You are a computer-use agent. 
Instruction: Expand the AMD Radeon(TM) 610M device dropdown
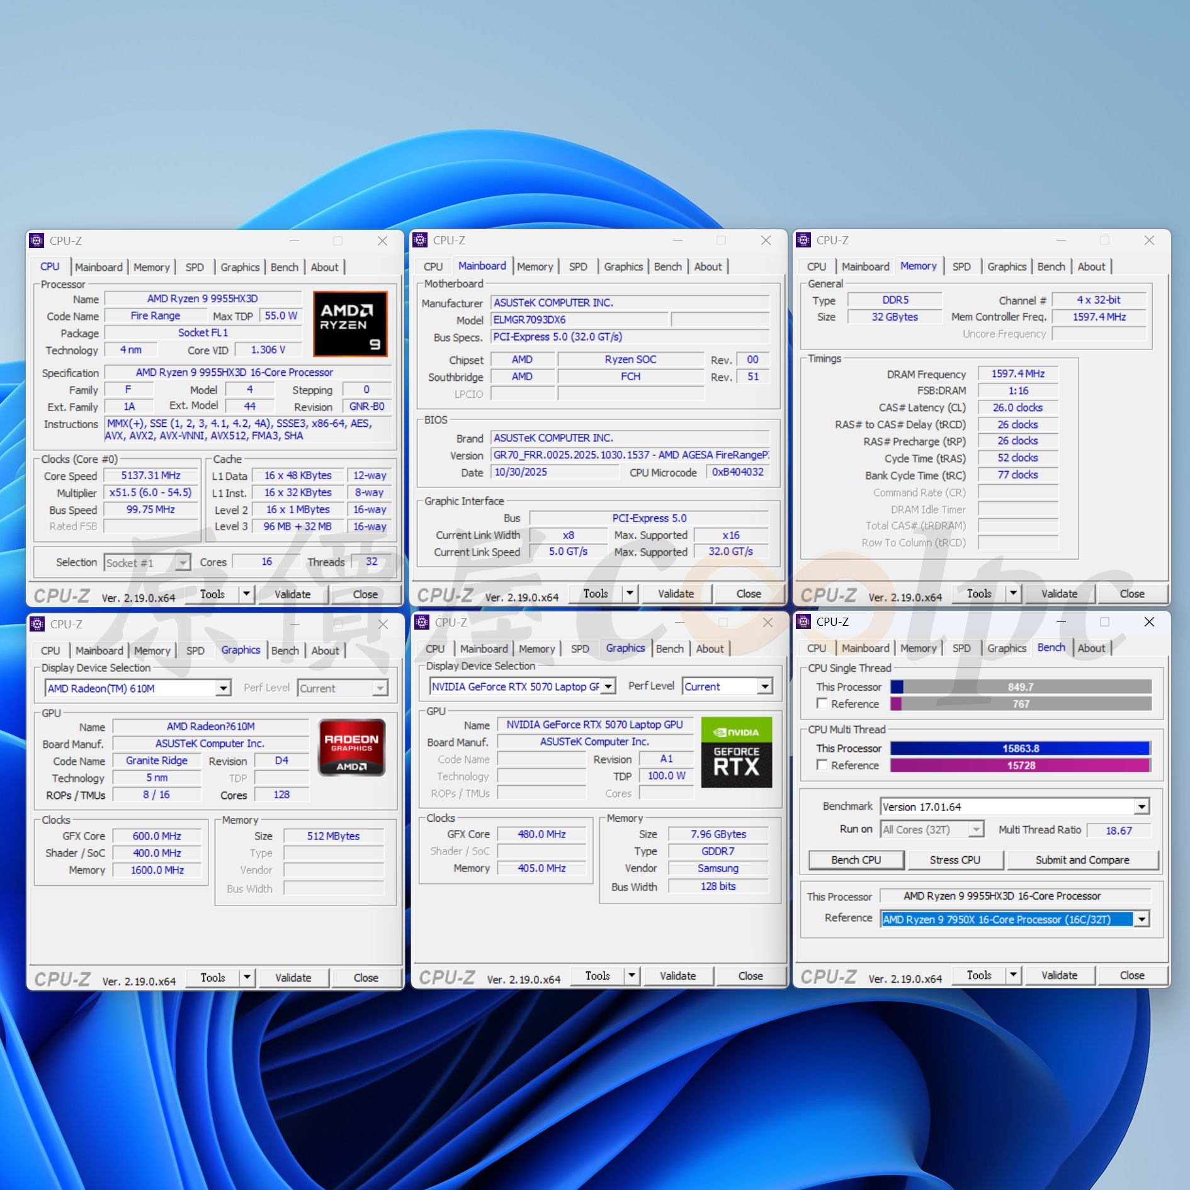click(x=223, y=688)
